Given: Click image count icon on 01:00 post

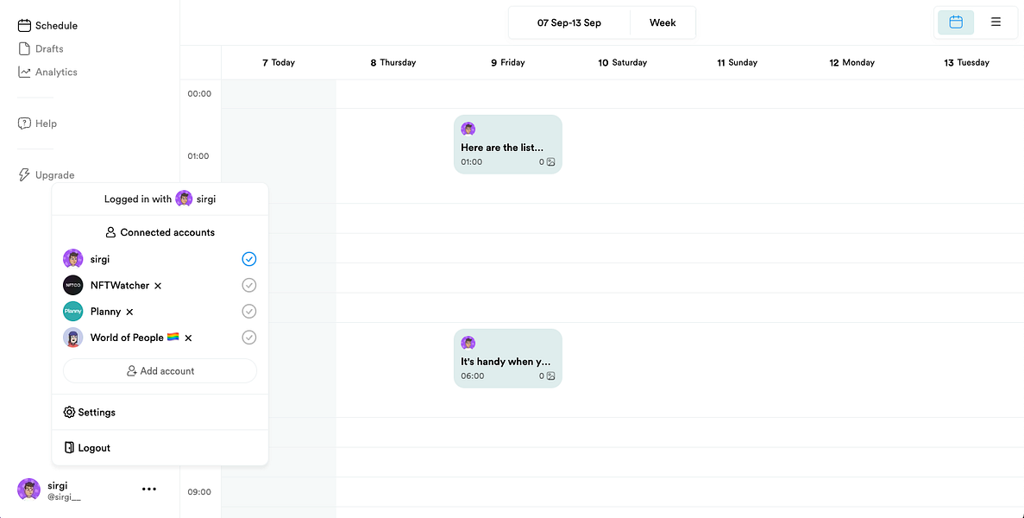Looking at the screenshot, I should pos(550,162).
